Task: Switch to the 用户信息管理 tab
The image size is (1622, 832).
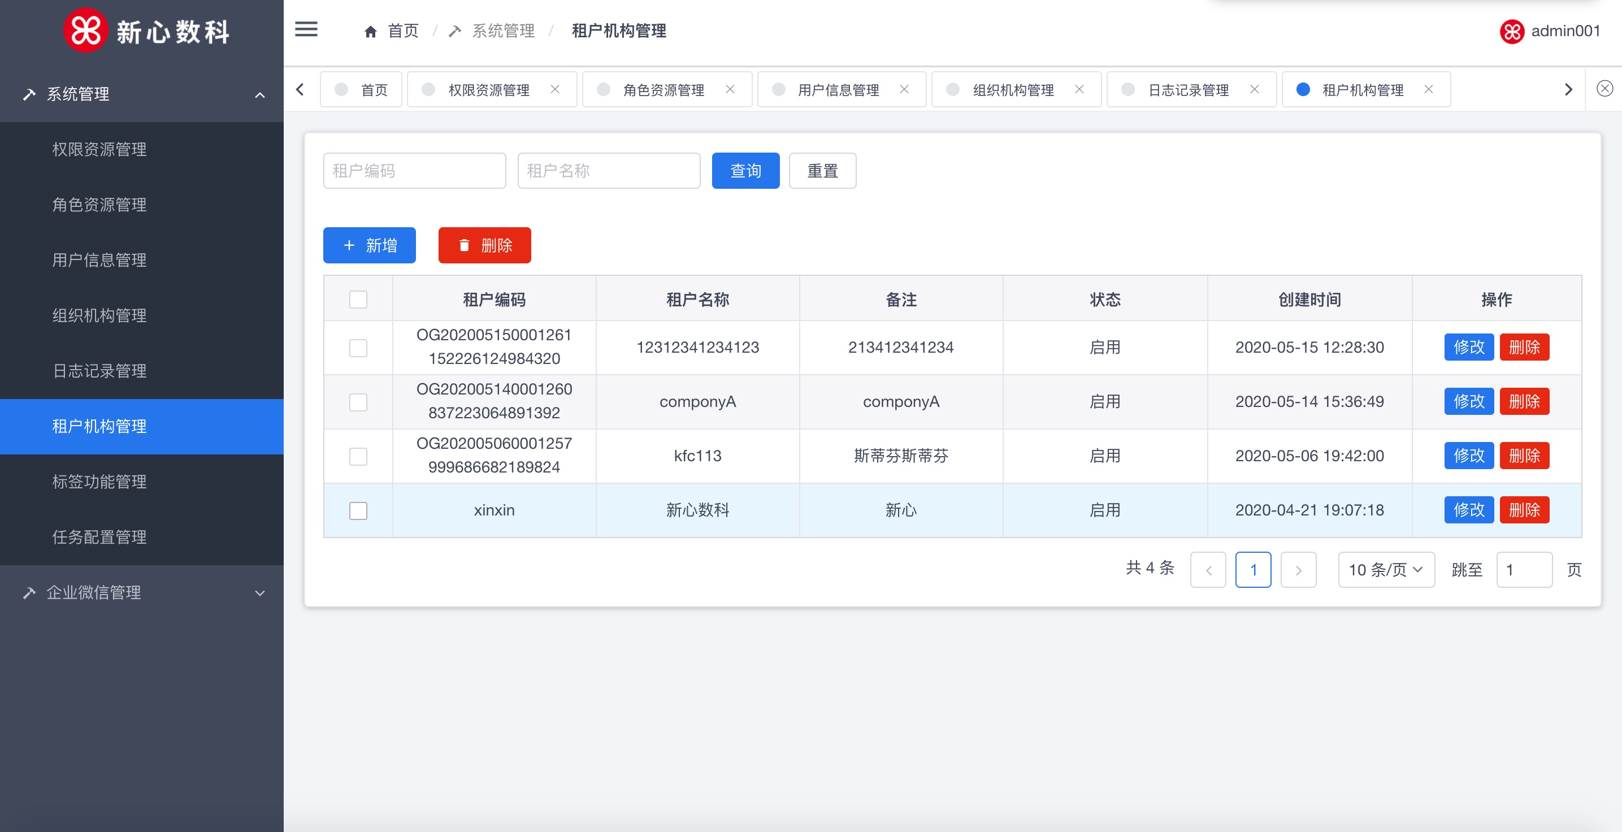Action: click(x=838, y=90)
